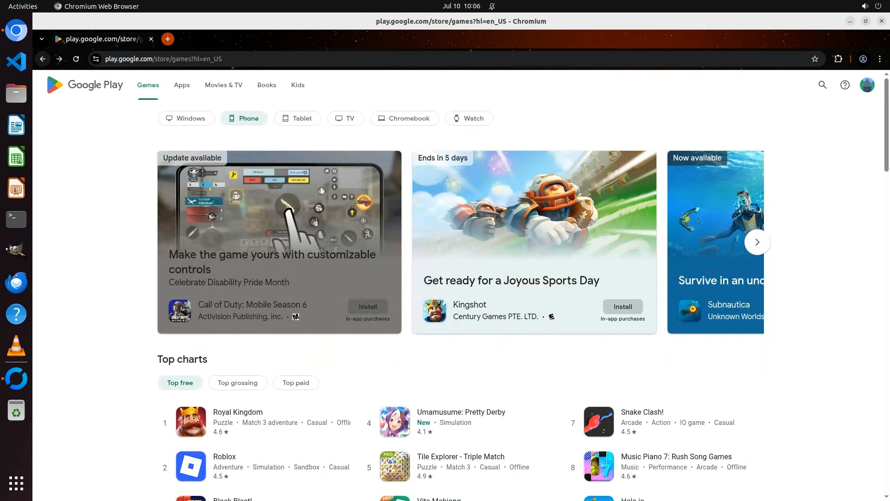Screen dimensions: 890x501
Task: Launch VLC from the Ubuntu dock
Action: tap(16, 346)
